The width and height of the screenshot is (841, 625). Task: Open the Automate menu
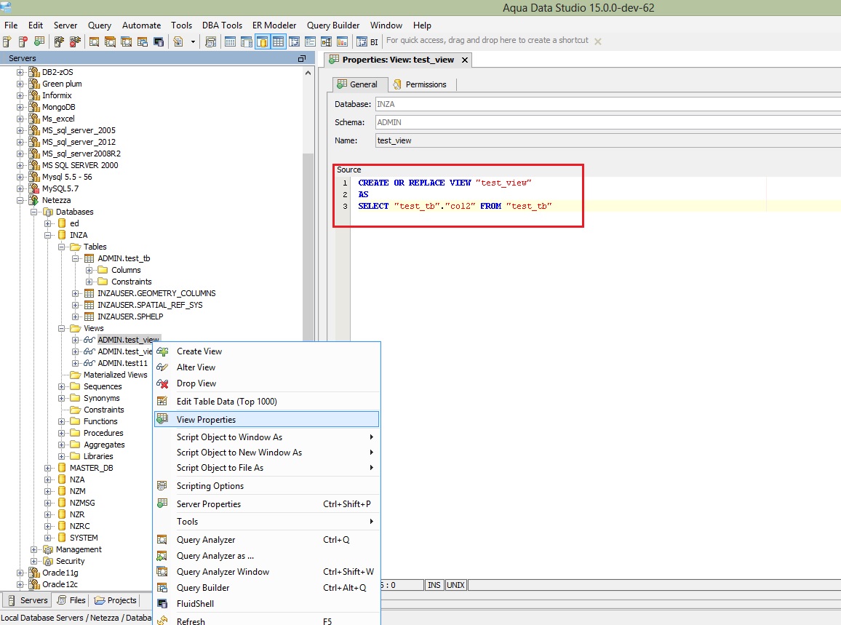pos(142,25)
